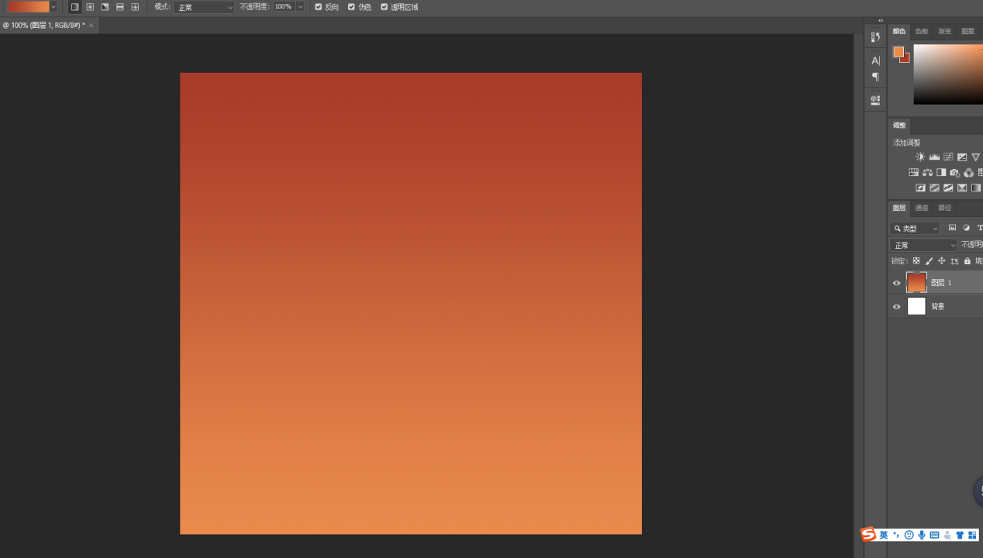Add a Brightness/Contrast adjustment
The image size is (983, 558).
pyautogui.click(x=920, y=157)
